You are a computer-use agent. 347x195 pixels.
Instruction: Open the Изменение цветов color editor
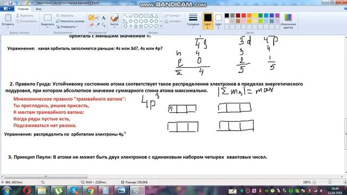pyautogui.click(x=288, y=21)
